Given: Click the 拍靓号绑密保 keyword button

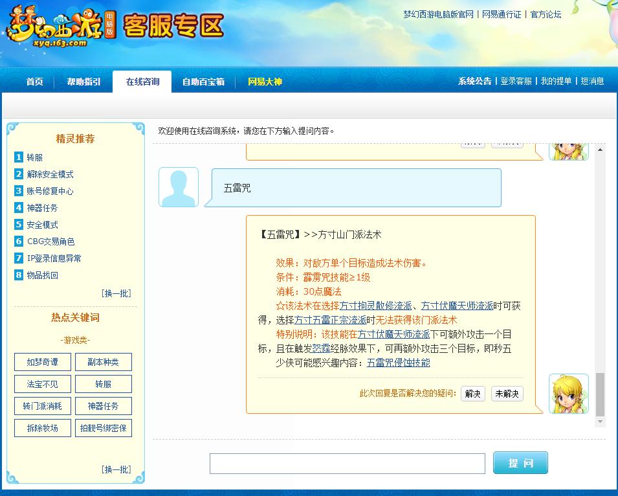Looking at the screenshot, I should click(x=104, y=428).
